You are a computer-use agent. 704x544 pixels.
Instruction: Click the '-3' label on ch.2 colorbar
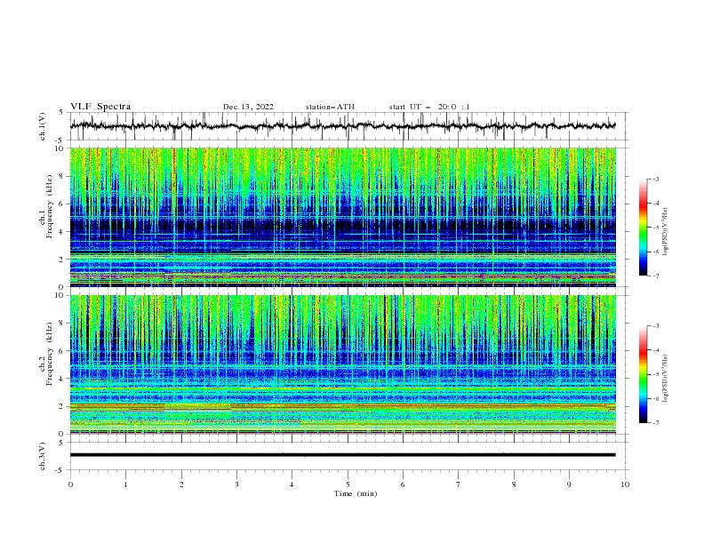655,326
